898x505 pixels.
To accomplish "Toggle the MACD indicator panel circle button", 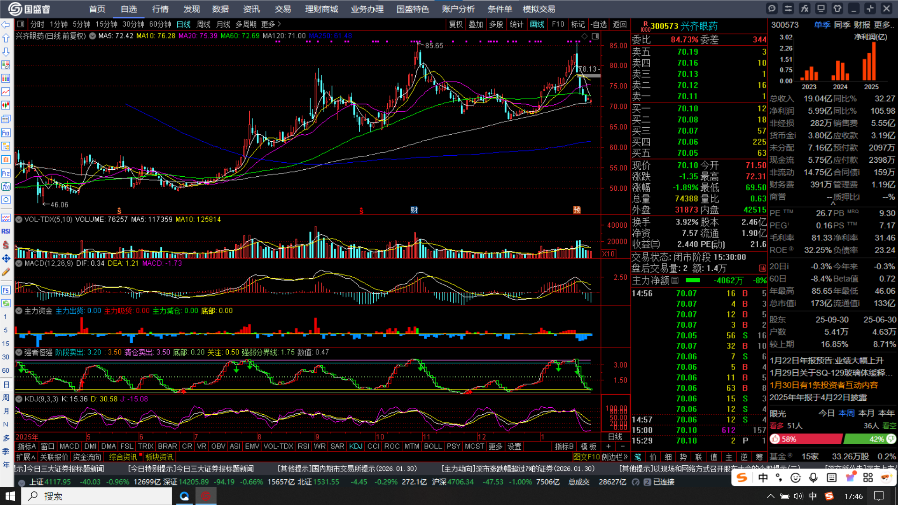I will pos(19,263).
